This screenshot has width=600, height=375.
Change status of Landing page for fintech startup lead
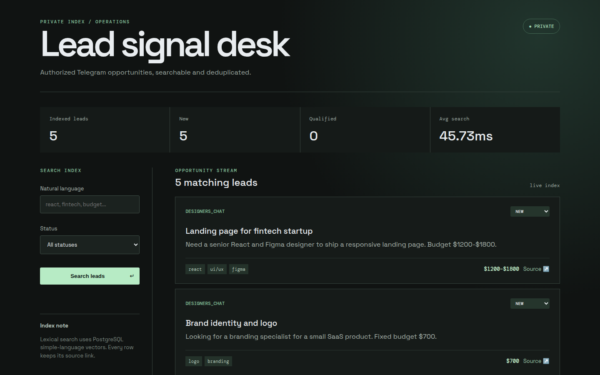[530, 211]
